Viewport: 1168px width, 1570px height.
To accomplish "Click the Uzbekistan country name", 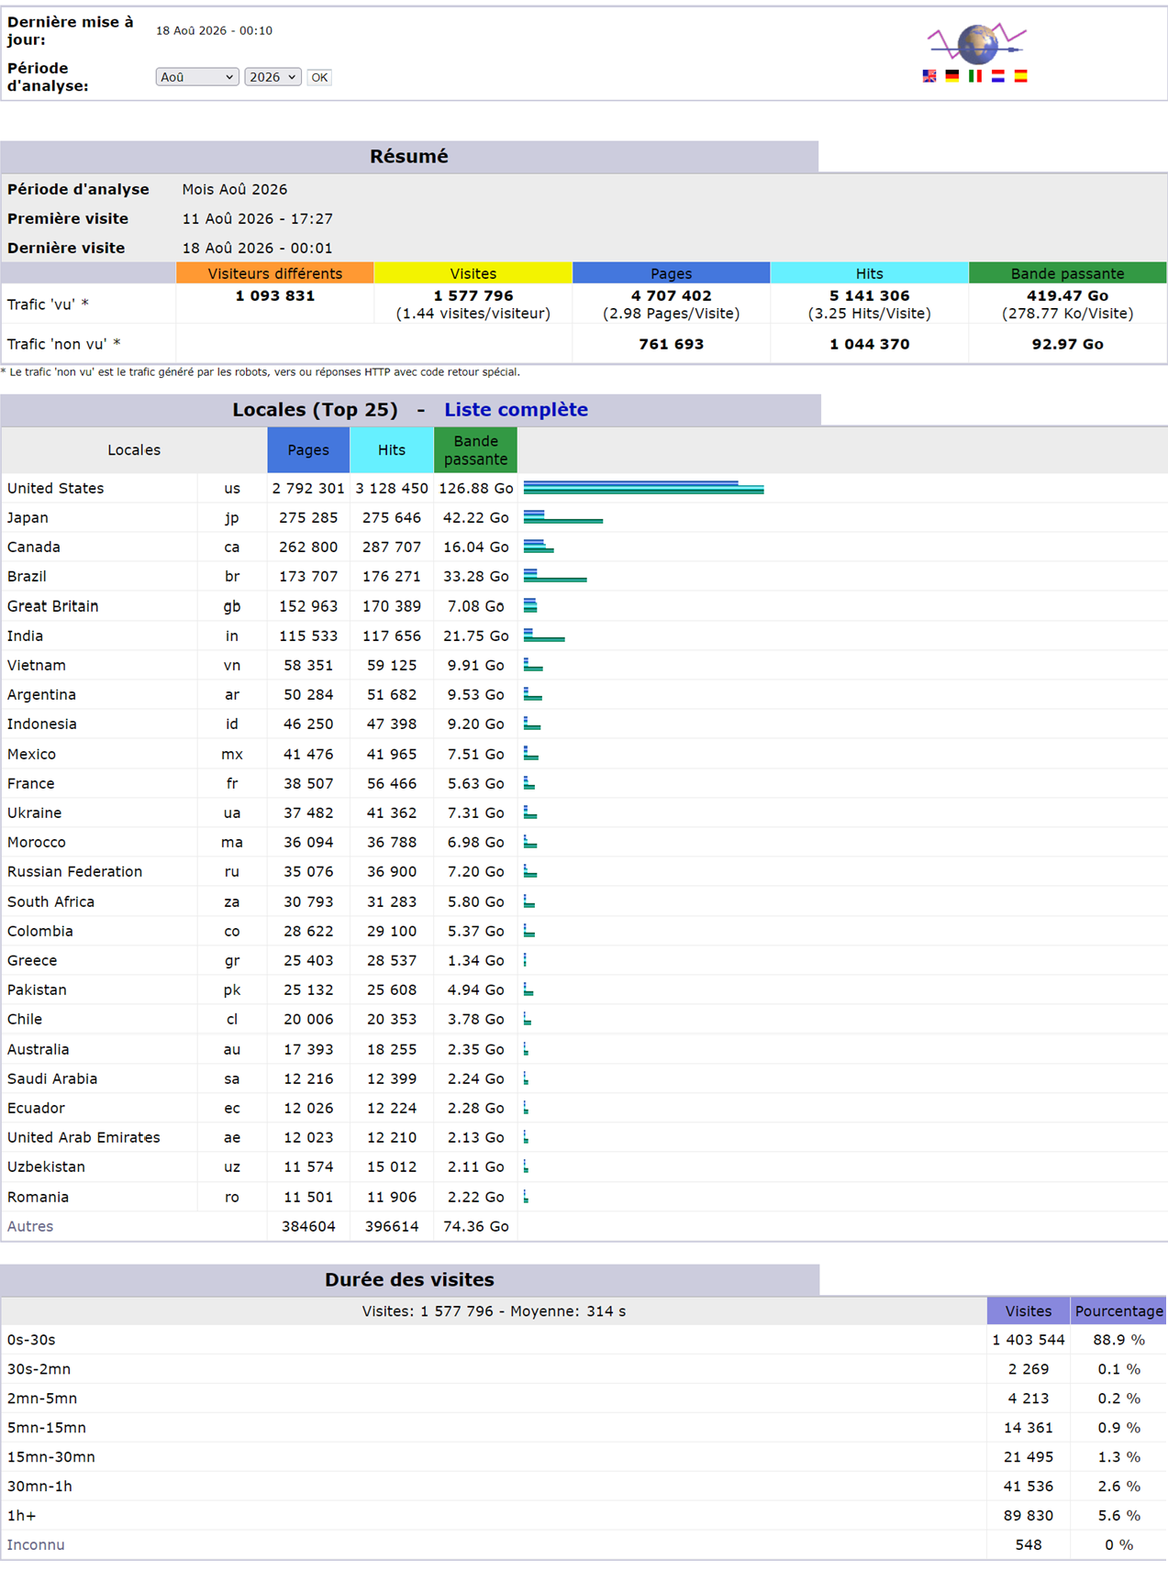I will 46,1166.
